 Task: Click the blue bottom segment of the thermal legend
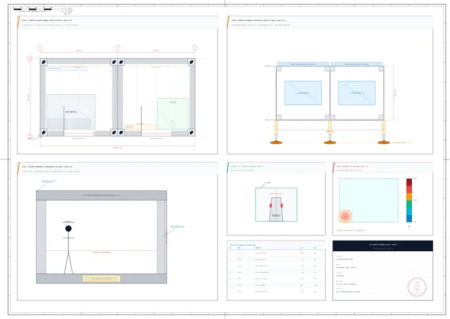409,218
